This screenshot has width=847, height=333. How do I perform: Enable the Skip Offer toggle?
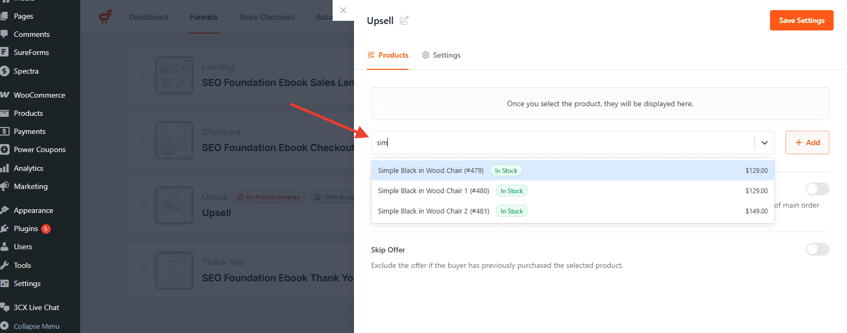pyautogui.click(x=817, y=249)
